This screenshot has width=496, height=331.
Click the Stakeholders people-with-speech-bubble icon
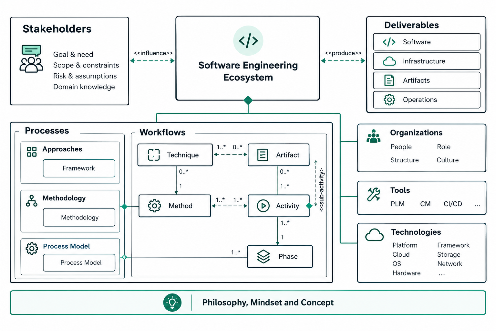coord(31,59)
